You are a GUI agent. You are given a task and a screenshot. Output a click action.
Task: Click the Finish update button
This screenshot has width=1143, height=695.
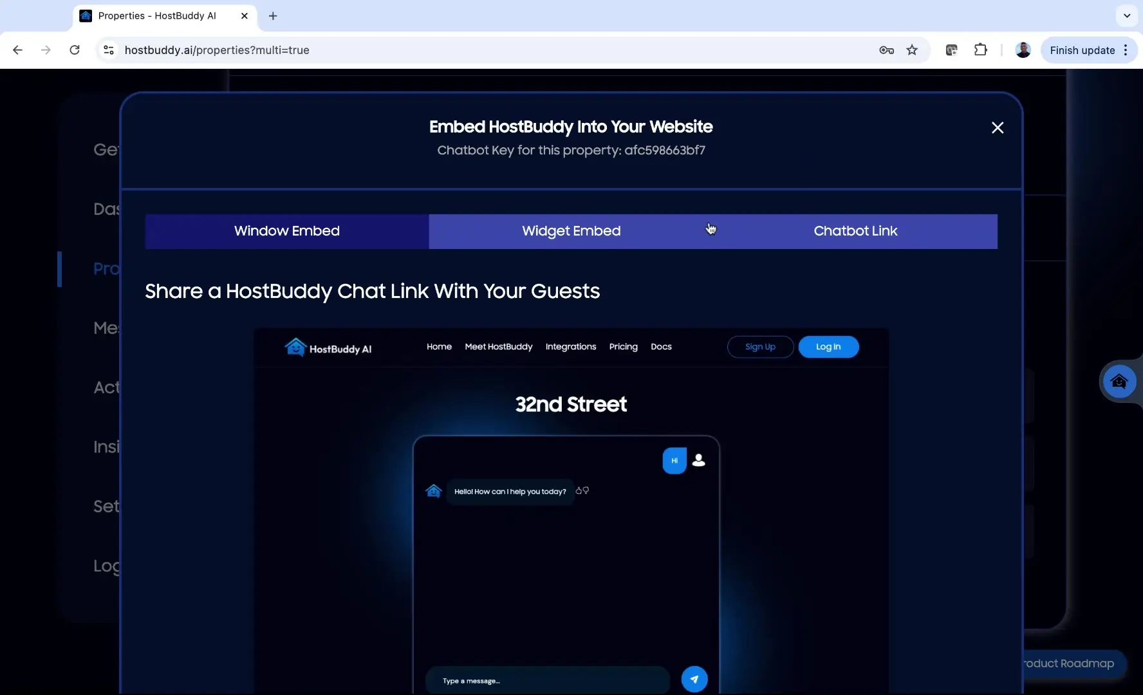[1083, 50]
